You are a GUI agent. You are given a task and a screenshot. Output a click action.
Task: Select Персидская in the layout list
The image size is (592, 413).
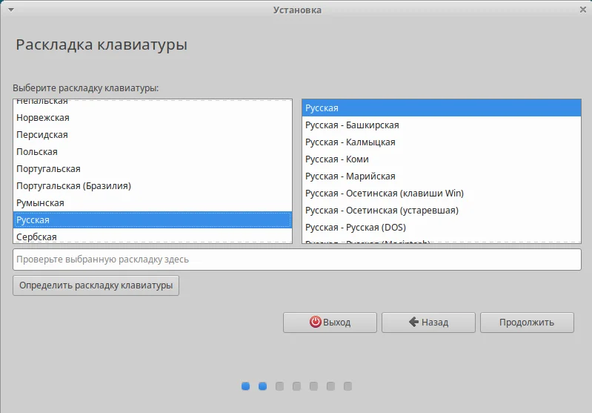pyautogui.click(x=153, y=135)
